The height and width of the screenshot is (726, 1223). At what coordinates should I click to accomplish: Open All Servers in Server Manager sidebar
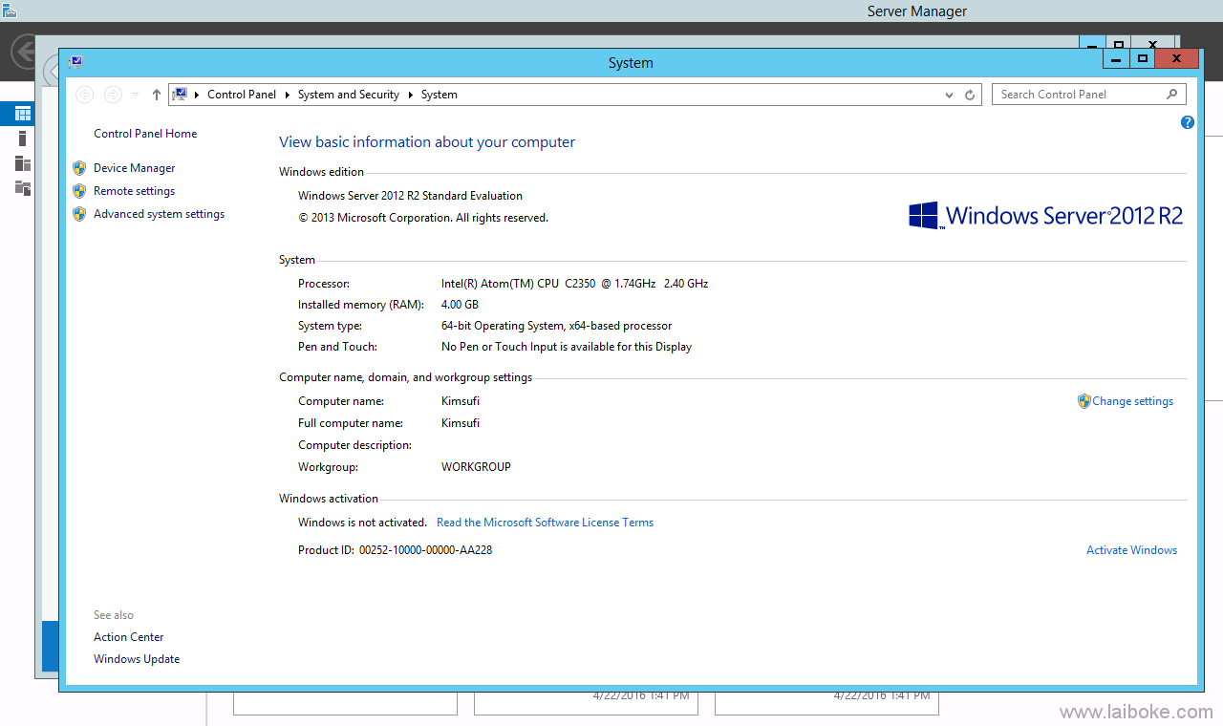coord(23,163)
